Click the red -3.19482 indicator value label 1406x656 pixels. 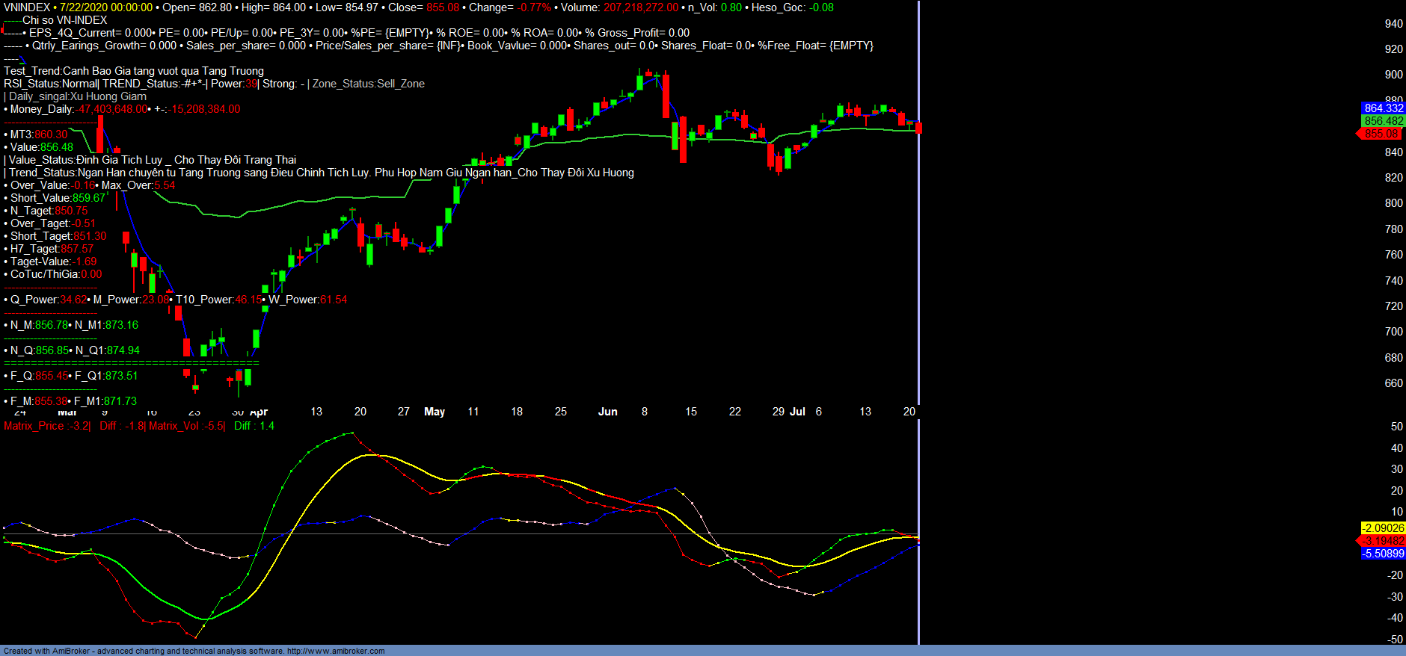(1383, 541)
